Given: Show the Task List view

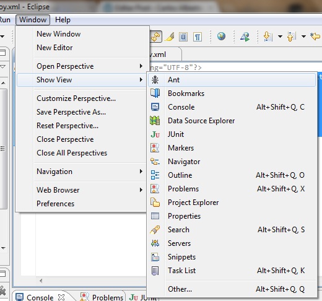Looking at the screenshot, I should (x=232, y=271).
